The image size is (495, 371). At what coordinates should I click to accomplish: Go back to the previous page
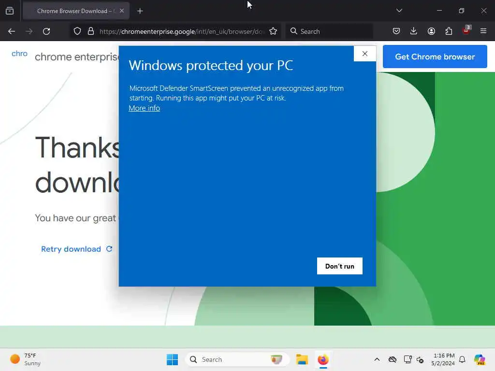[x=12, y=31]
